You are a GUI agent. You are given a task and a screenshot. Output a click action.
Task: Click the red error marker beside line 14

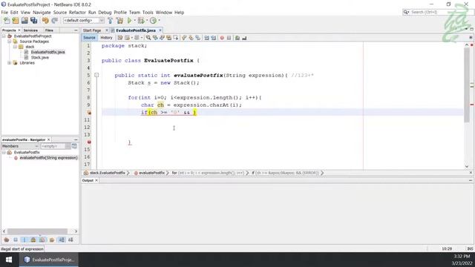click(89, 142)
